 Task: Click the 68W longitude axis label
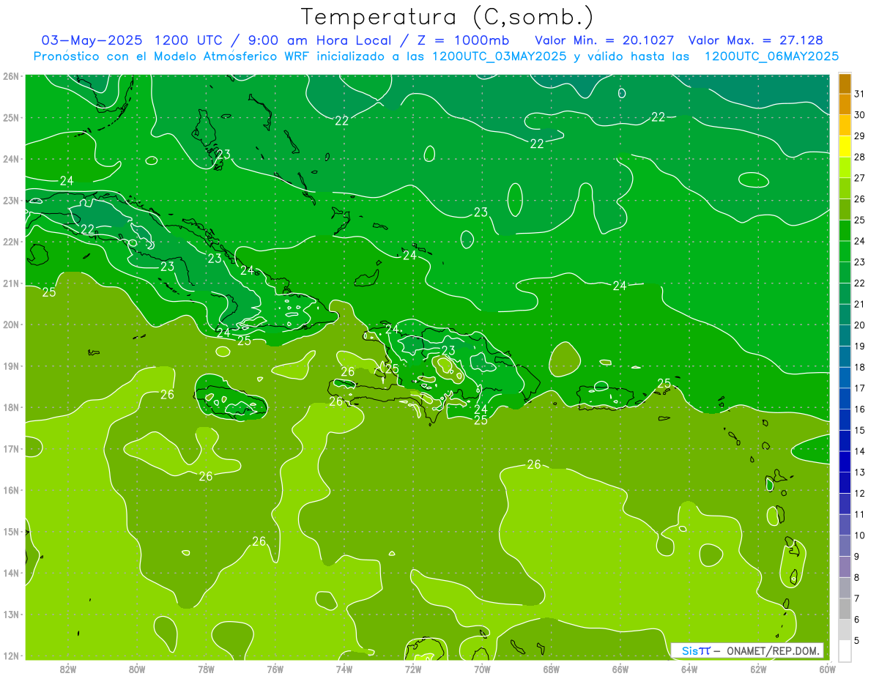(552, 669)
